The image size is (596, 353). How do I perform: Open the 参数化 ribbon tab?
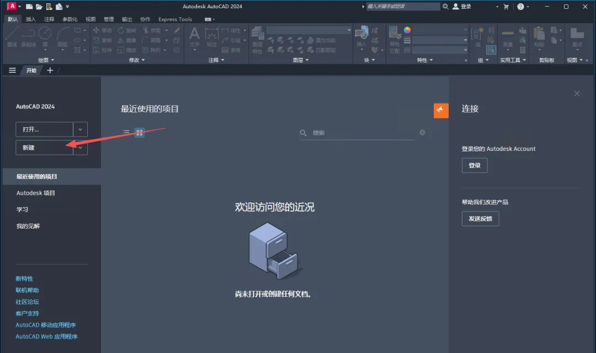(70, 19)
